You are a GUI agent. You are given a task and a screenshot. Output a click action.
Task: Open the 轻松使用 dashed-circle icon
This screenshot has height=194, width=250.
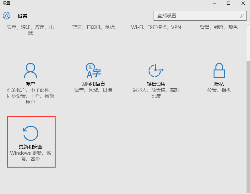tap(156, 70)
